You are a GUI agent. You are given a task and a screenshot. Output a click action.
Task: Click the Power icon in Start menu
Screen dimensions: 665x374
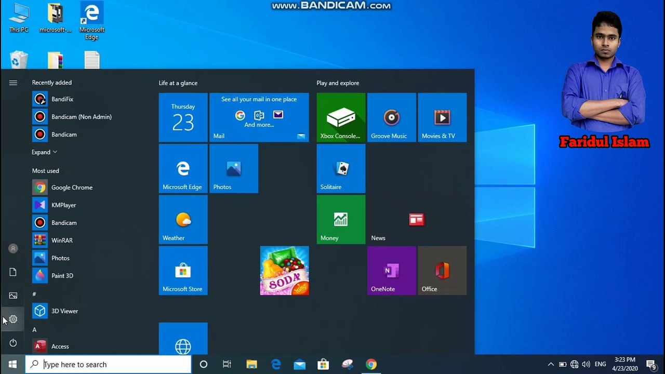pyautogui.click(x=13, y=343)
